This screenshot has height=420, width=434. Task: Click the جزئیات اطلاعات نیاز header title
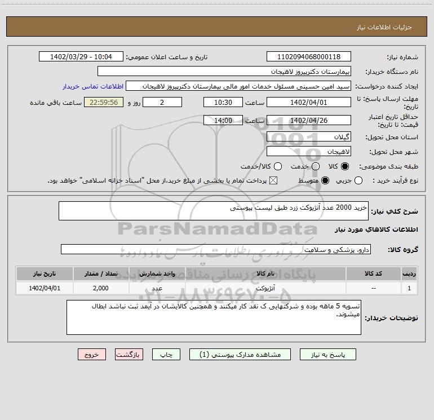[384, 27]
